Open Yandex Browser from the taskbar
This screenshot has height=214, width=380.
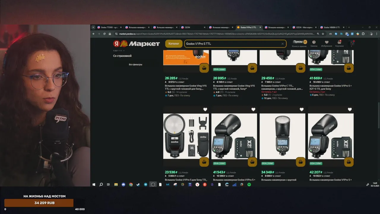[x=197, y=185]
